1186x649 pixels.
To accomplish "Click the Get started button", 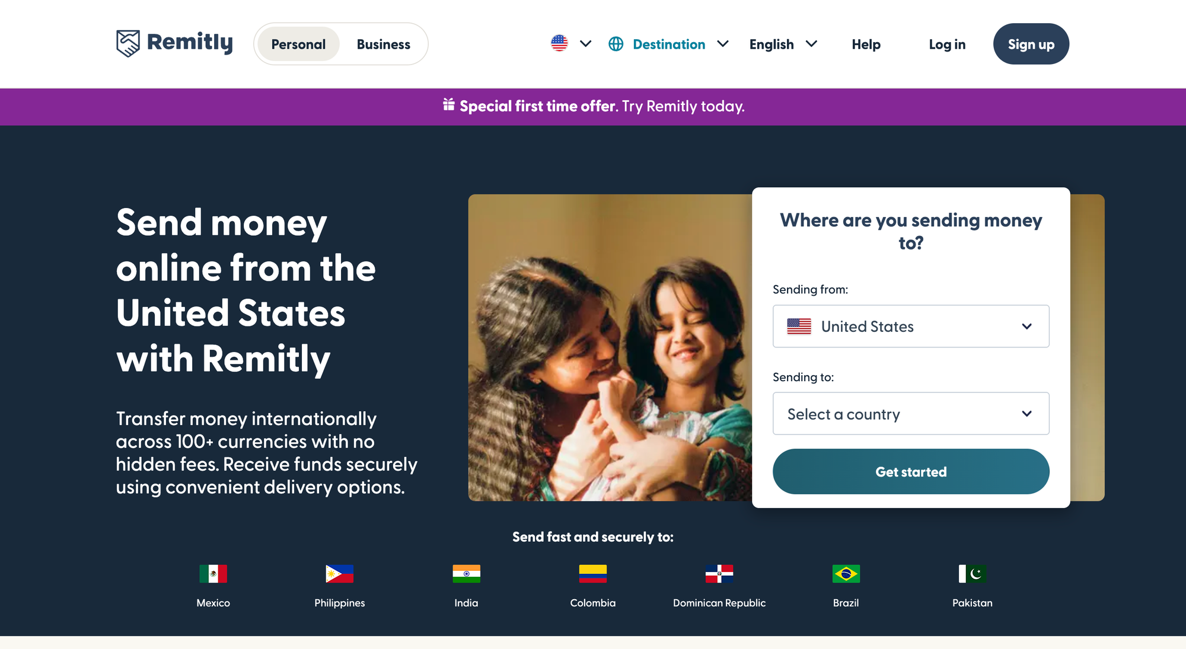I will pos(911,472).
